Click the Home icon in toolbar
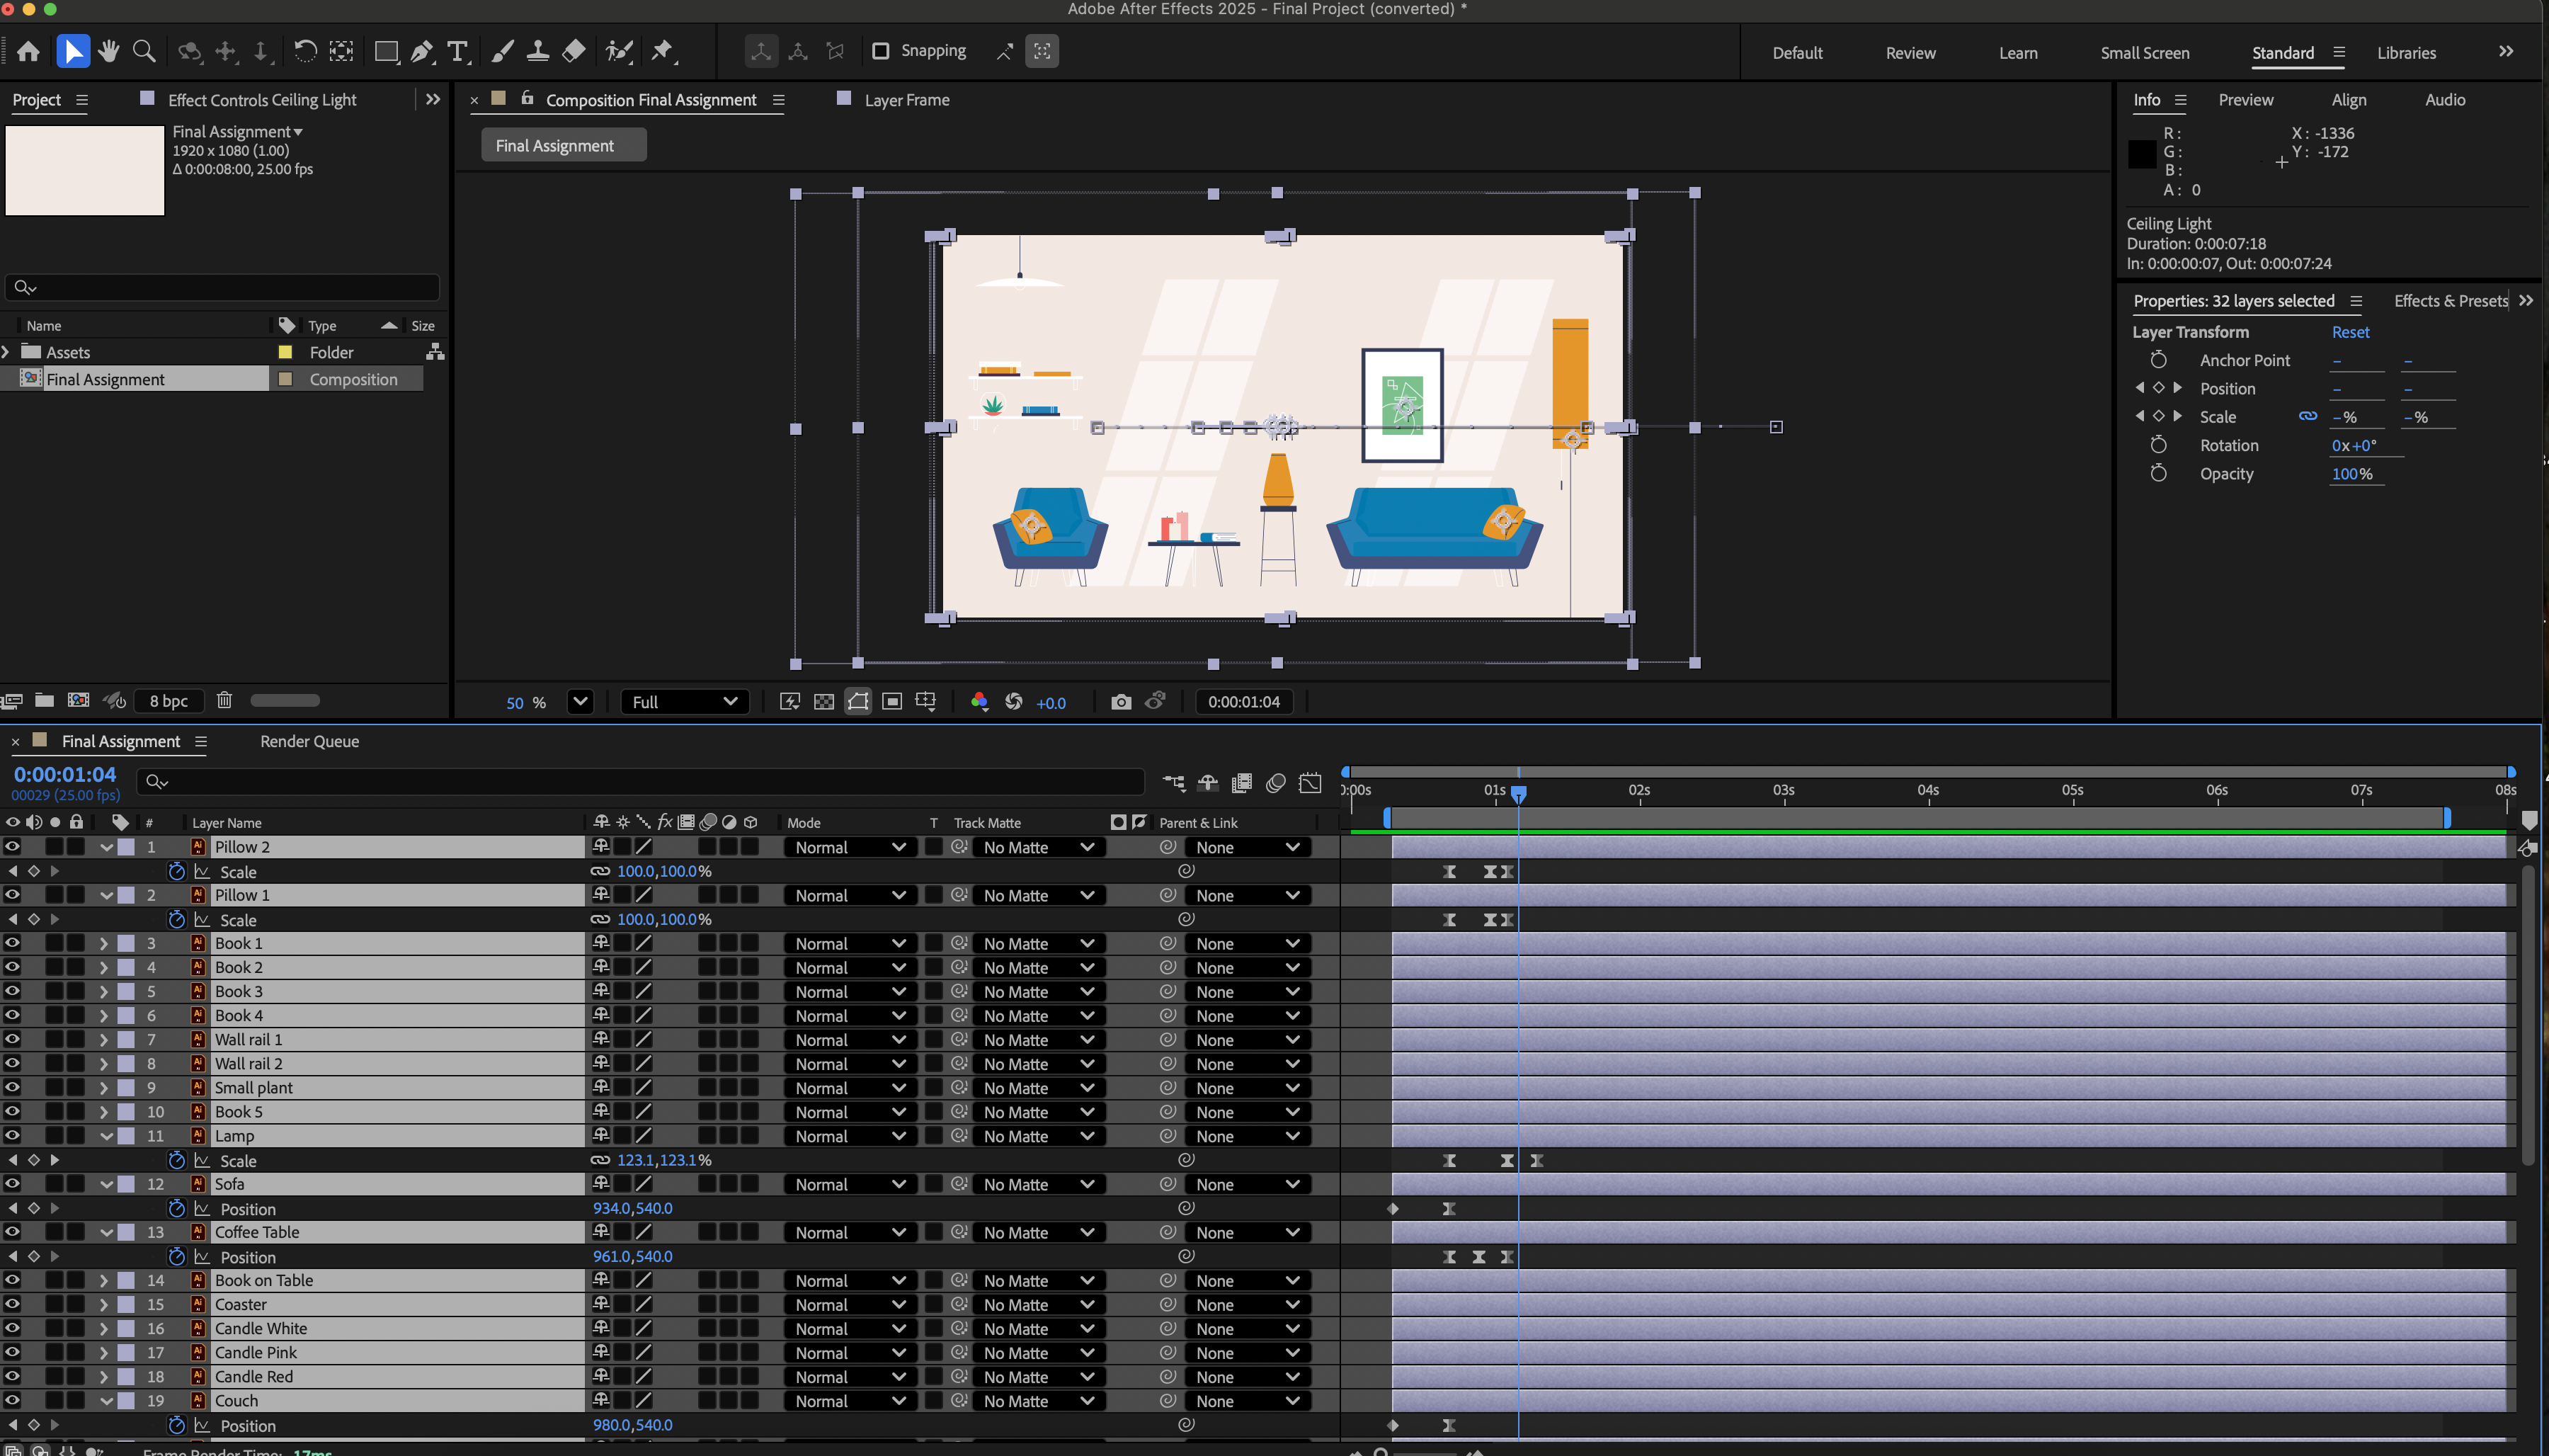This screenshot has width=2549, height=1456. 28,51
